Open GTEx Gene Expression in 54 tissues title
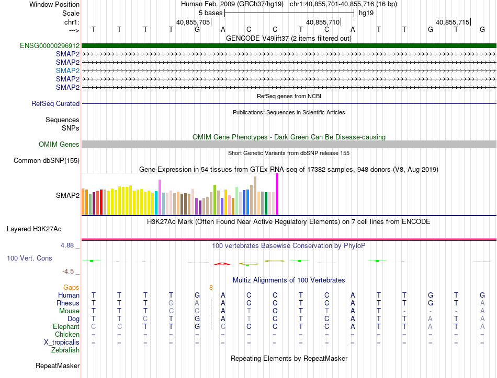The height and width of the screenshot is (378, 497). tap(289, 169)
